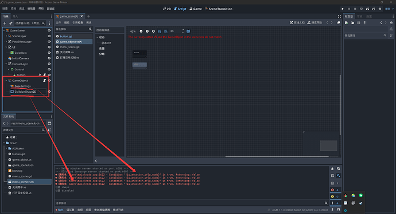Image resolution: width=396 pixels, height=214 pixels.
Task: Select button.gd in the script list
Action: click(73, 36)
